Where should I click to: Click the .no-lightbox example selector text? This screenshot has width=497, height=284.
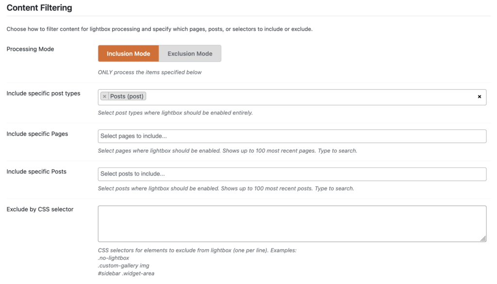point(114,258)
